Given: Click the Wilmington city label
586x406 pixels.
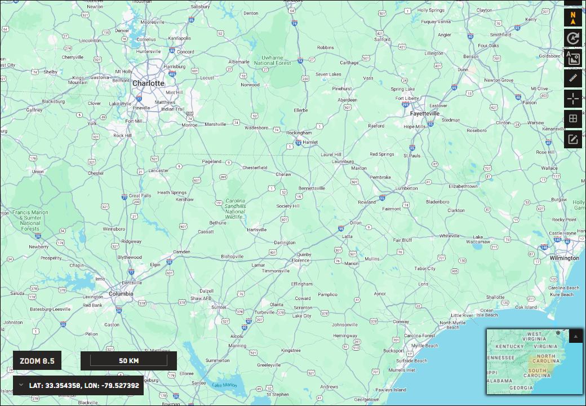Looking at the screenshot, I should tap(564, 258).
